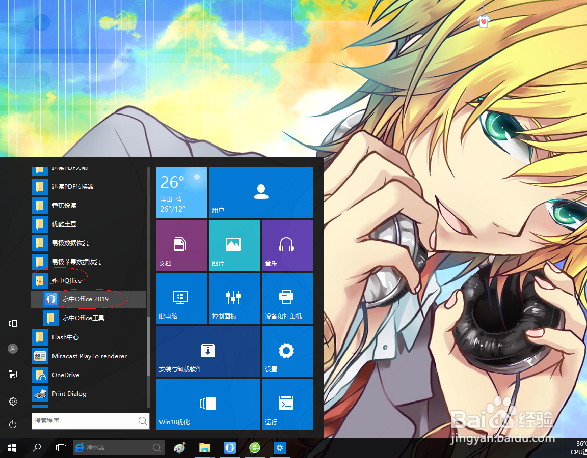Click the taskbar Edge search box 净水器
Viewport: 587px width, 458px height.
(x=119, y=447)
